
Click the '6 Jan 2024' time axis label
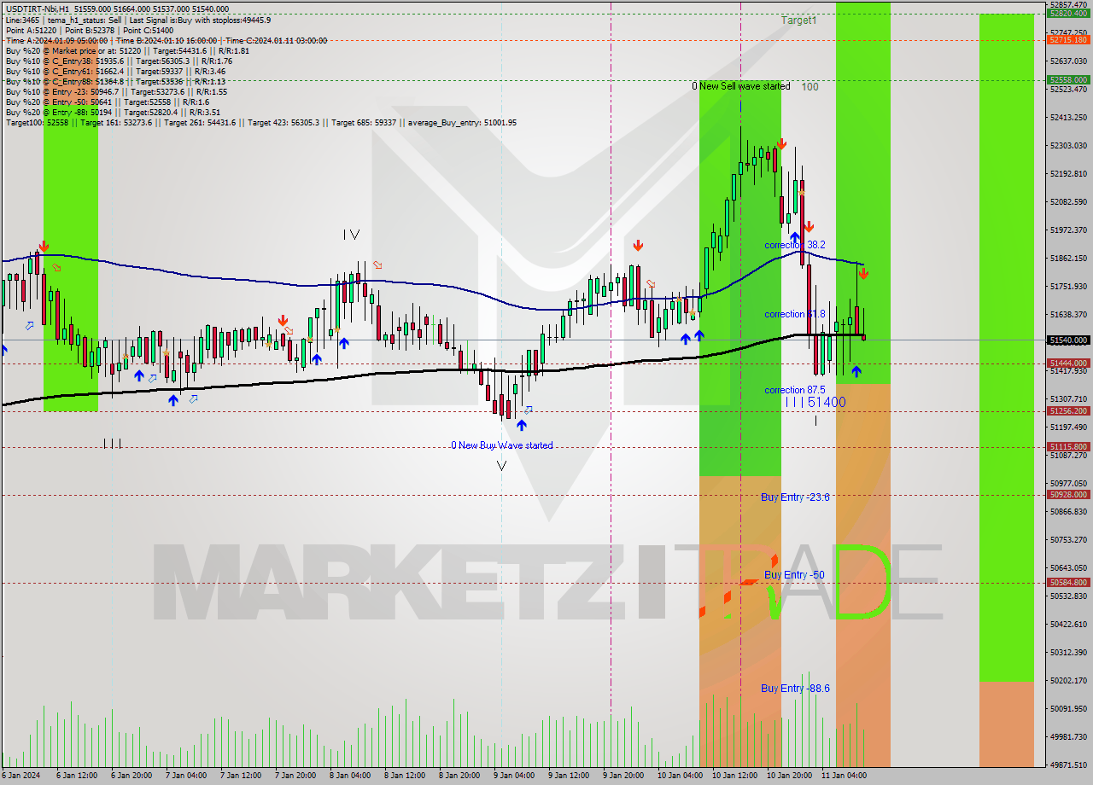[20, 776]
